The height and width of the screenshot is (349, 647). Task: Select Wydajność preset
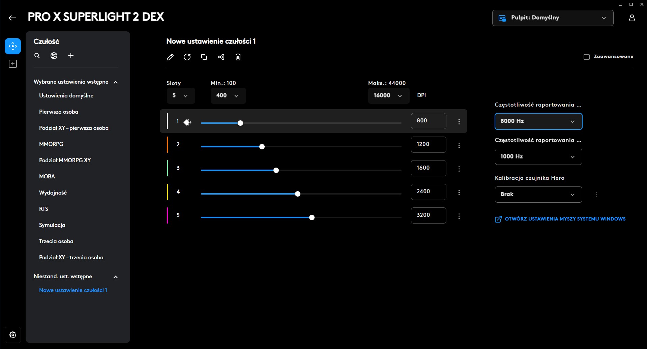pos(53,193)
